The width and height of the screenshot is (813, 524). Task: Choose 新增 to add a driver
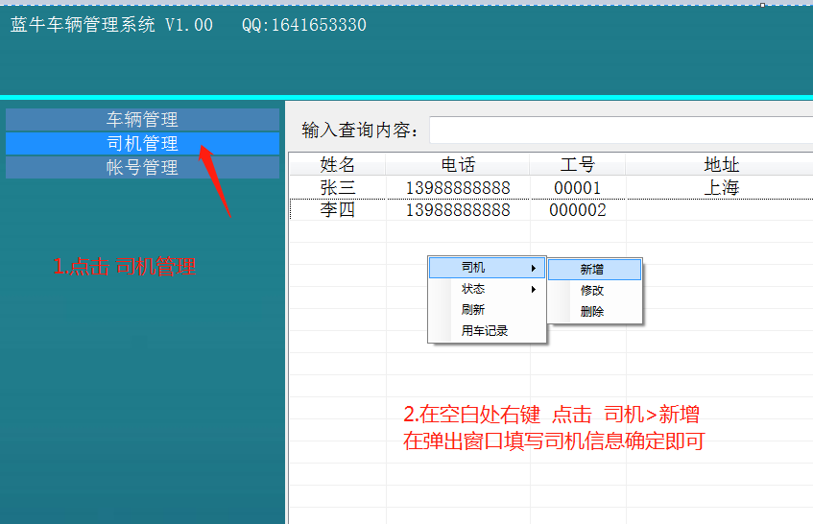coord(592,270)
